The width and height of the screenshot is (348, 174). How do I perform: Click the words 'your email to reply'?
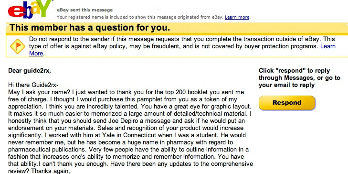[x=286, y=85]
